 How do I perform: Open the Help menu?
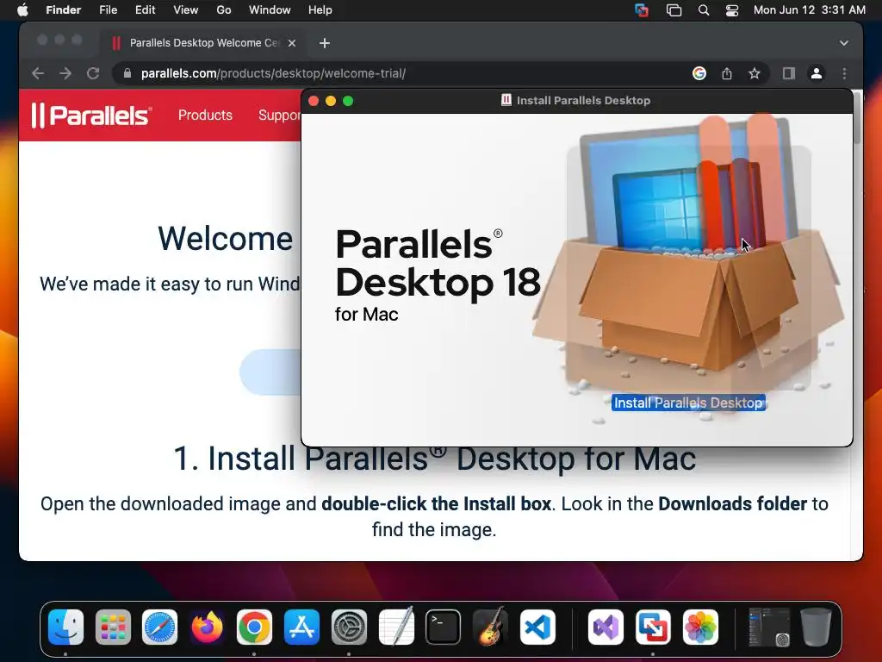(320, 10)
